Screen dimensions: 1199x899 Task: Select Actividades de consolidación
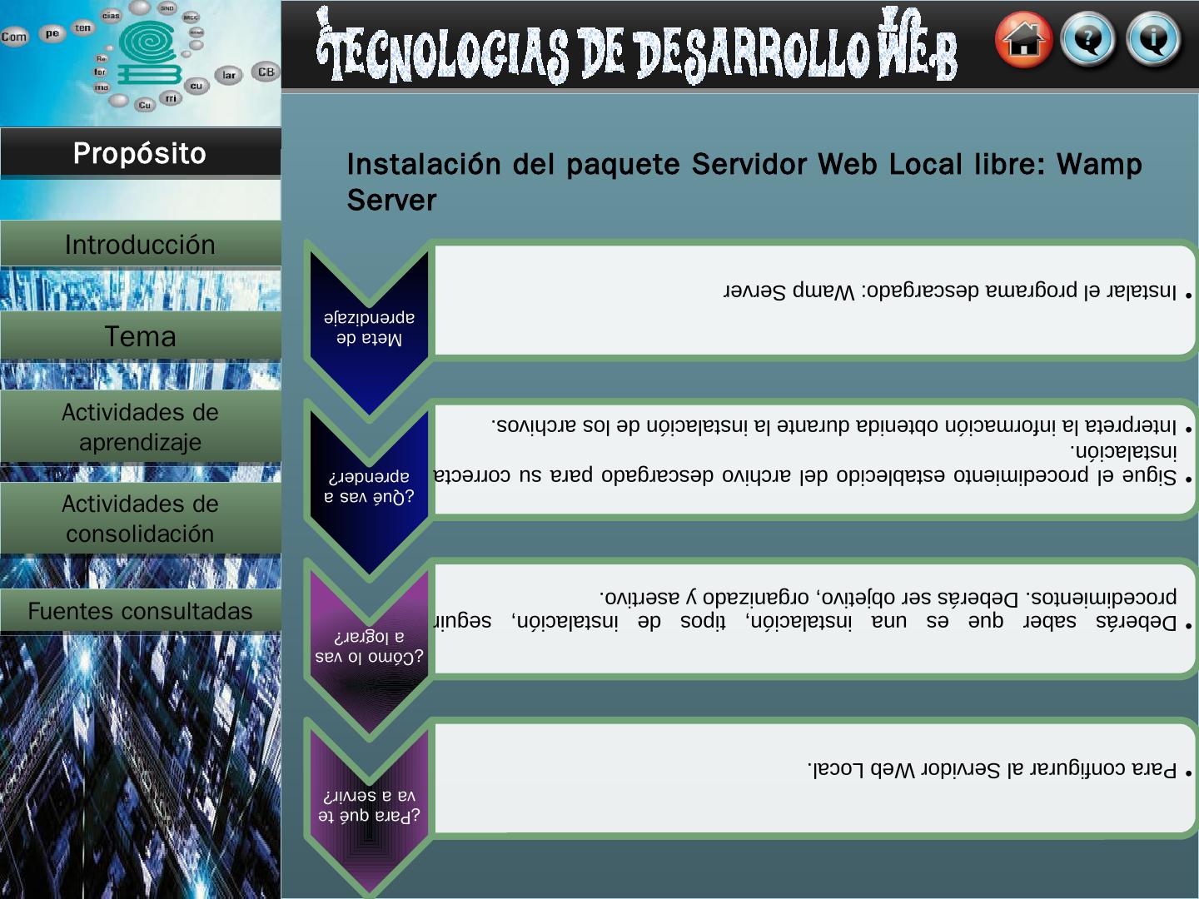[140, 519]
